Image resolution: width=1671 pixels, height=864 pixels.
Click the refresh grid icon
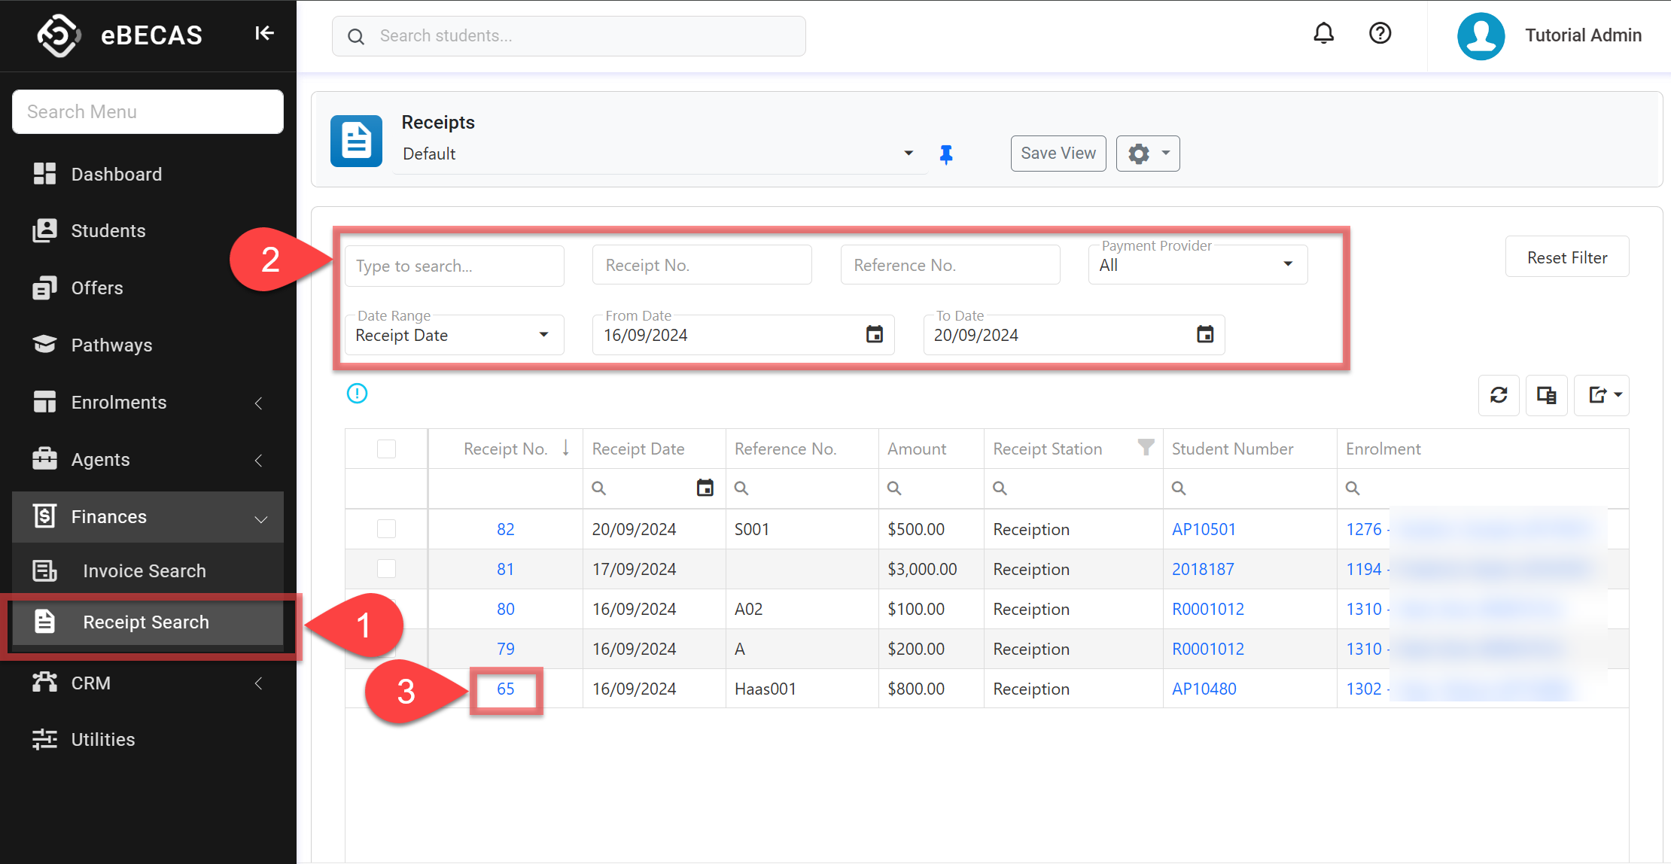click(1499, 395)
